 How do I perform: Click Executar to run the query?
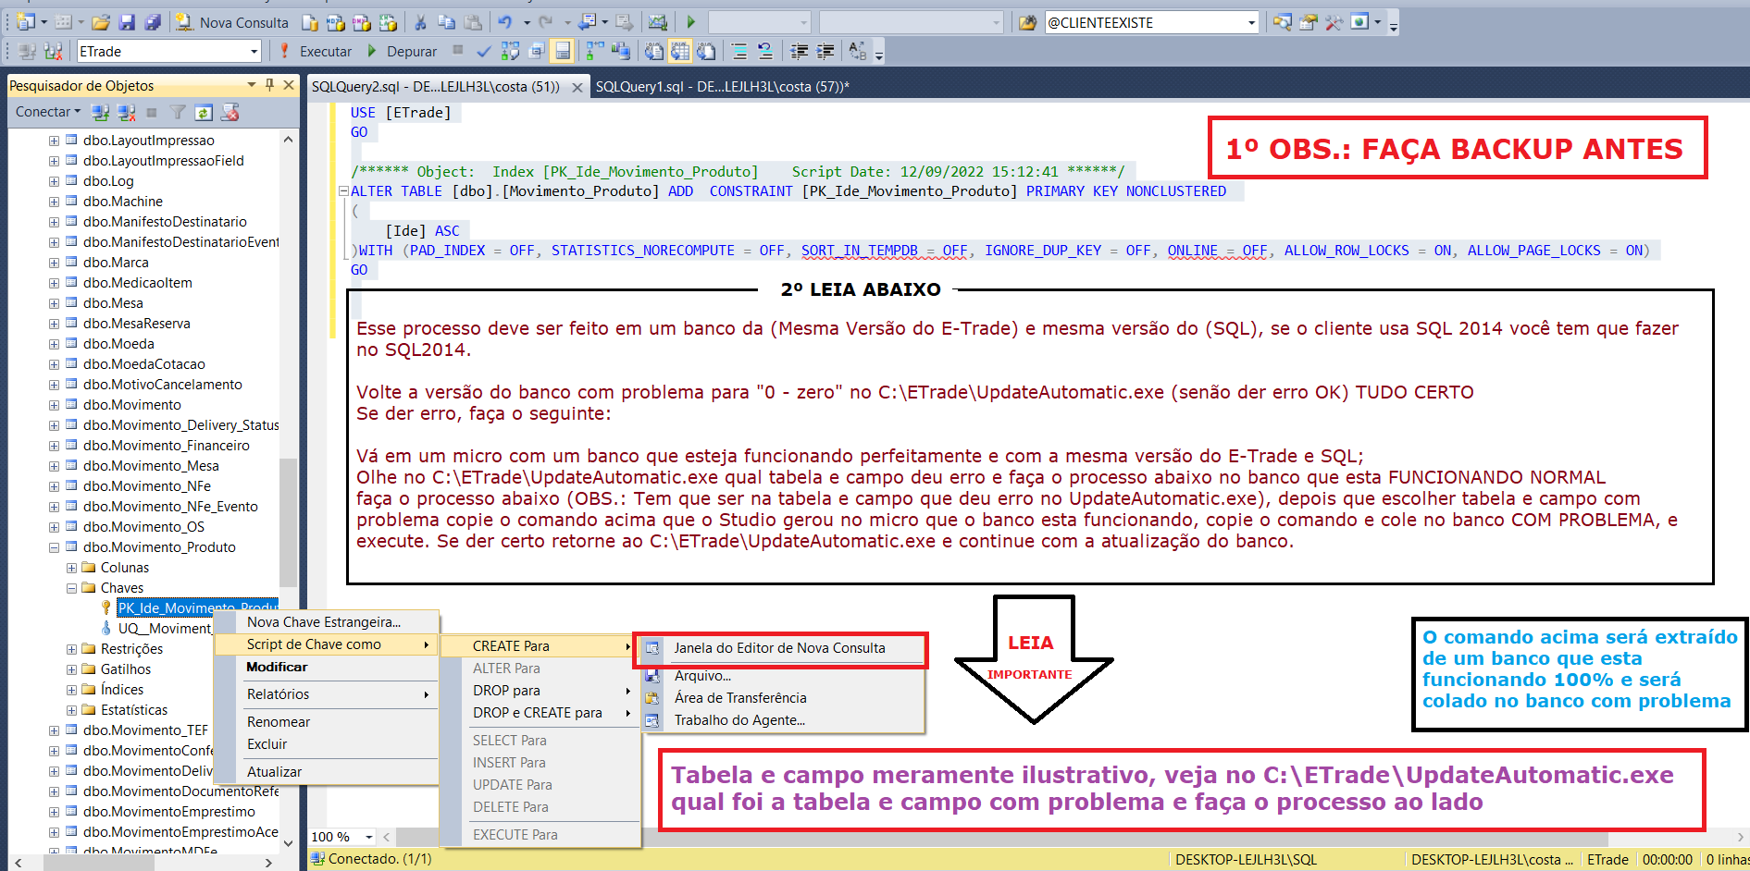tap(316, 52)
